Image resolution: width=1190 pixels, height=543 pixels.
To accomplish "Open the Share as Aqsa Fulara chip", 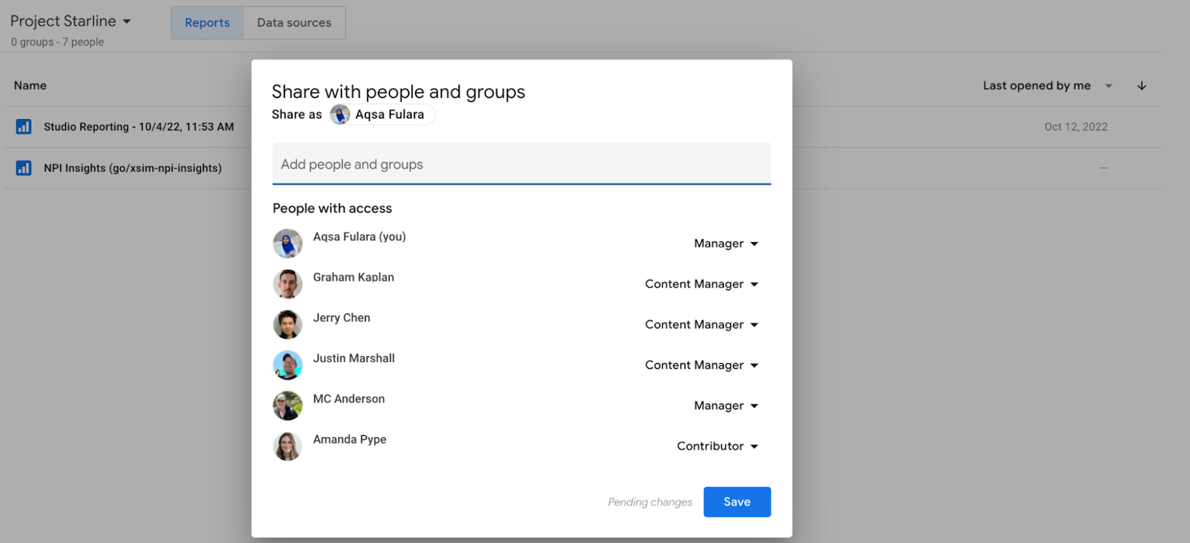I will pos(382,115).
